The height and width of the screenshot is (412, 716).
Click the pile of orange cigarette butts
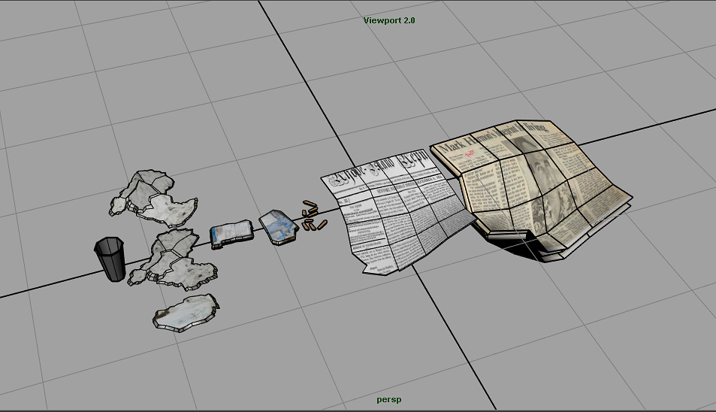(314, 216)
